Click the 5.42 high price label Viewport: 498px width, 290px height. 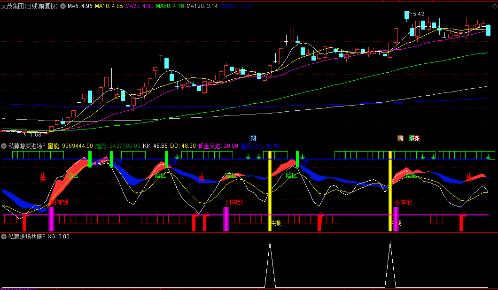pos(418,14)
